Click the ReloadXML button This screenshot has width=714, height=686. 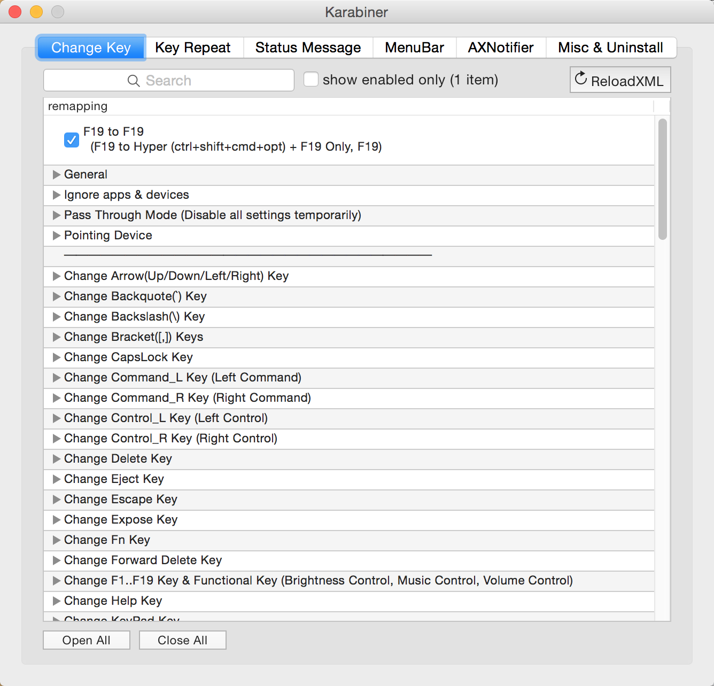(x=620, y=80)
